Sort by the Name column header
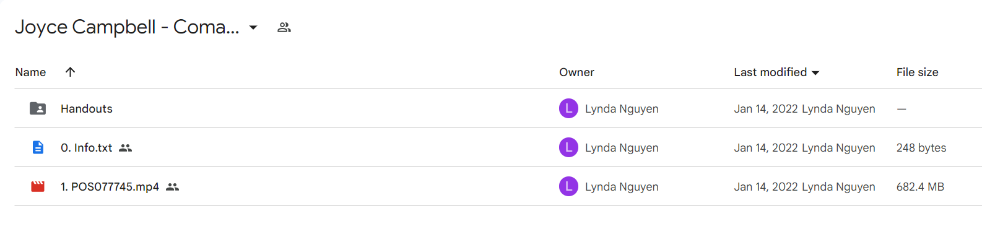The height and width of the screenshot is (242, 982). [x=31, y=72]
